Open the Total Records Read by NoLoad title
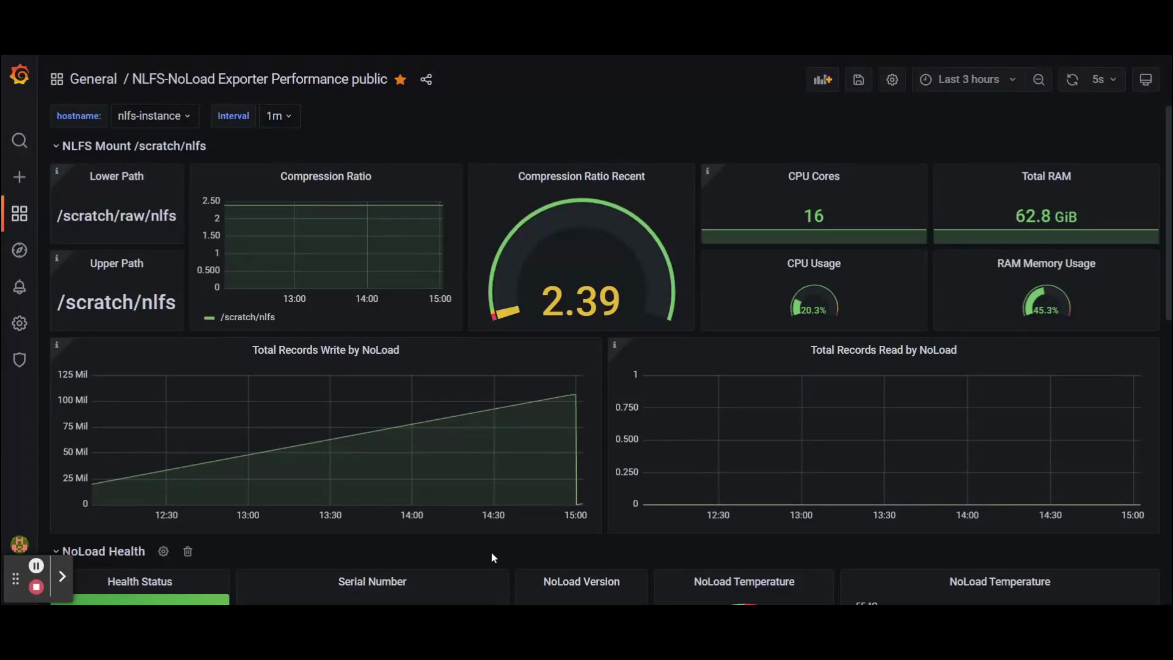Viewport: 1173px width, 660px height. (883, 350)
